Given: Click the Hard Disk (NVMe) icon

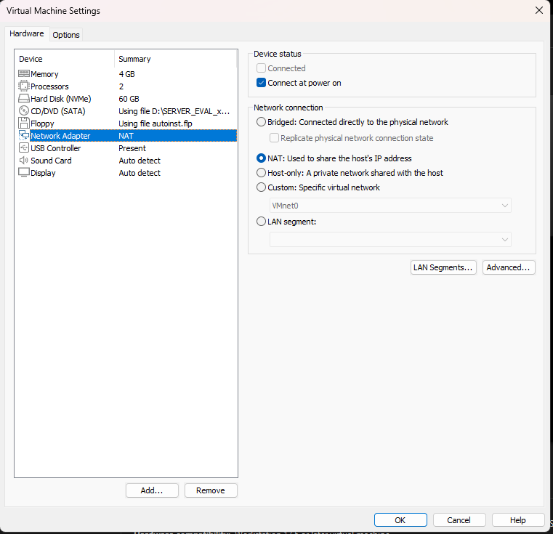Looking at the screenshot, I should coord(23,99).
